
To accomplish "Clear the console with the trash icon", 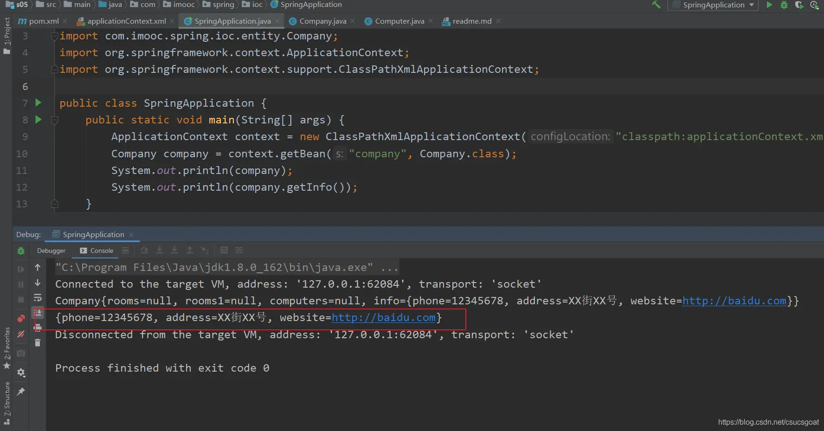I will [x=38, y=343].
